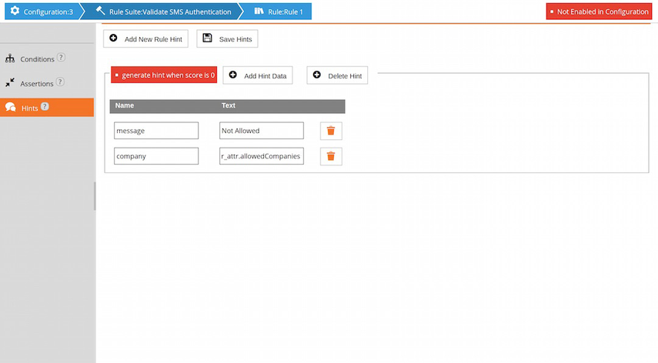This screenshot has height=363, width=658.
Task: Click plus icon on Add New Rule Hint
Action: click(113, 38)
